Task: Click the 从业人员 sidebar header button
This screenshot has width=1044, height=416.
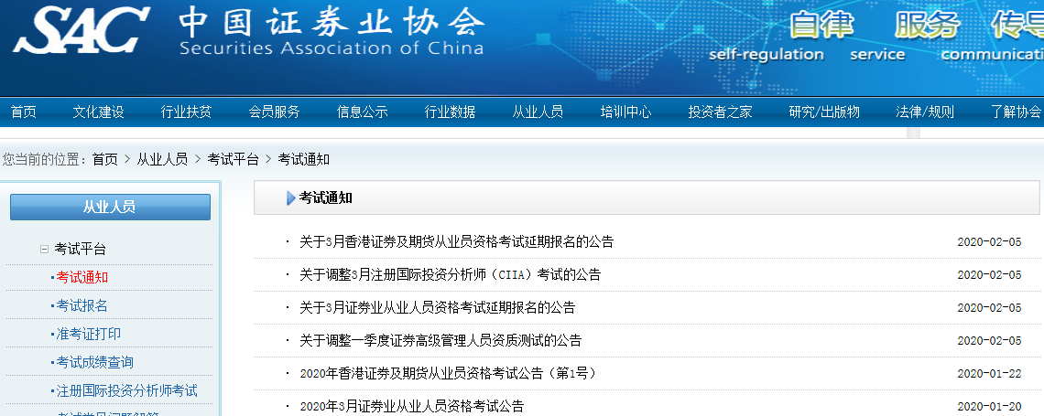Action: 110,208
